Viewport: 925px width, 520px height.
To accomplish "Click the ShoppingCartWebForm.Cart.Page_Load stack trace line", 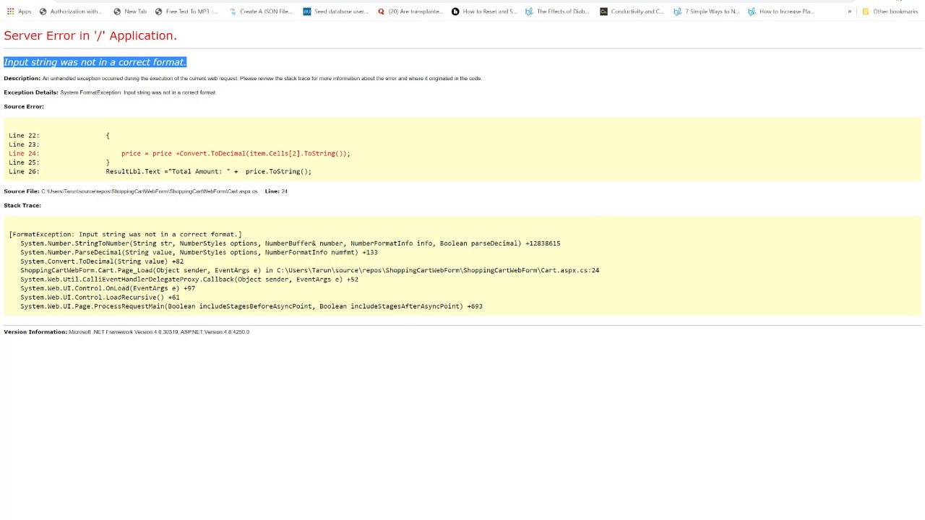I will tap(309, 270).
